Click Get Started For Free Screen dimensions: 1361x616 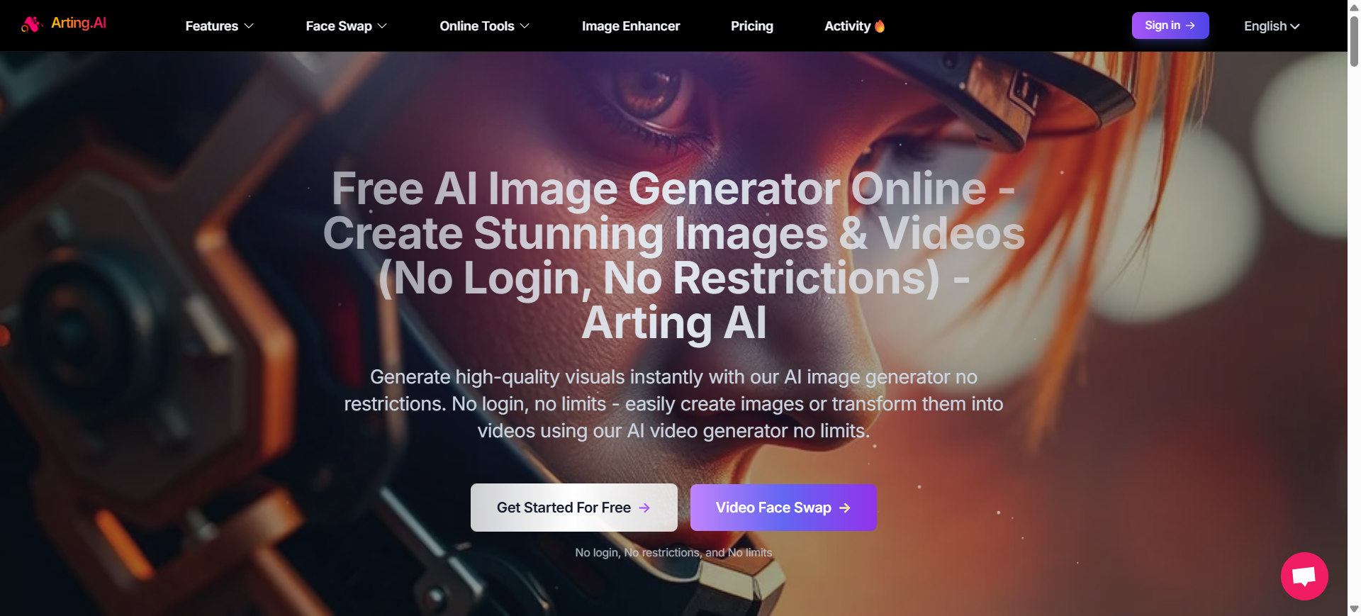[x=564, y=508]
